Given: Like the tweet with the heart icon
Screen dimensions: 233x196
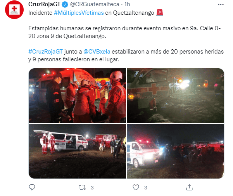Looking at the screenshot, I should (x=136, y=187).
